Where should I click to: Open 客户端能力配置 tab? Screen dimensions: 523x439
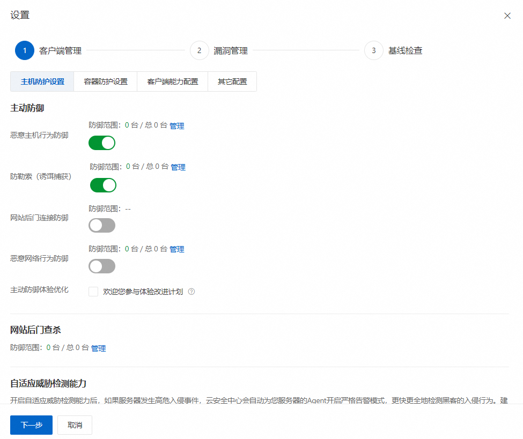[172, 81]
